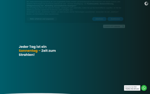The height and width of the screenshot is (94, 150).
Task: Open Mehr erfahren und anpassen settings
Action: click(42, 19)
